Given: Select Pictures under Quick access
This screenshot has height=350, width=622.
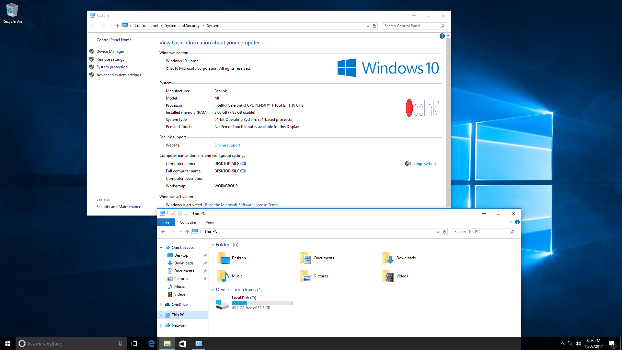Looking at the screenshot, I should pos(181,279).
